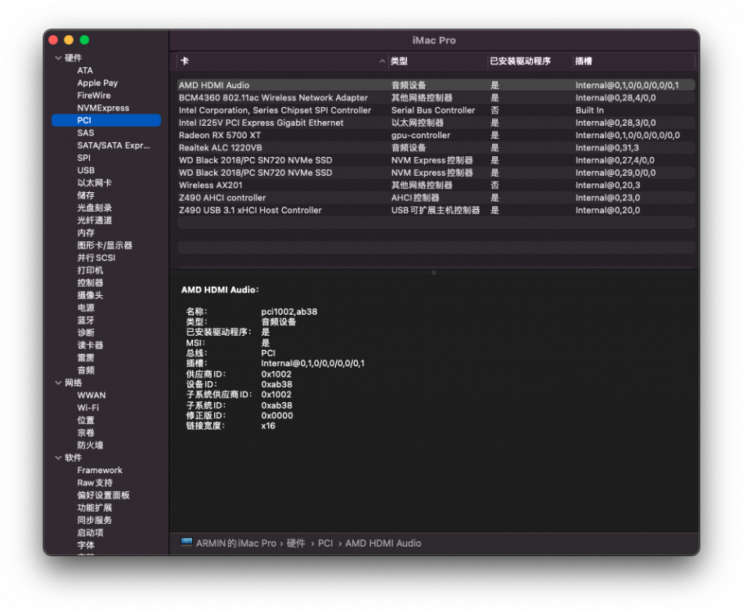
Task: Select 偏好设置面板 under 软件
Action: pos(103,495)
